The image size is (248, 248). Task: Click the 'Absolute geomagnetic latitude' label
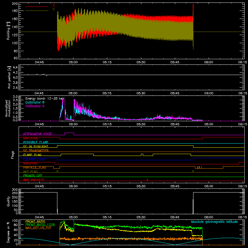click(x=214, y=222)
